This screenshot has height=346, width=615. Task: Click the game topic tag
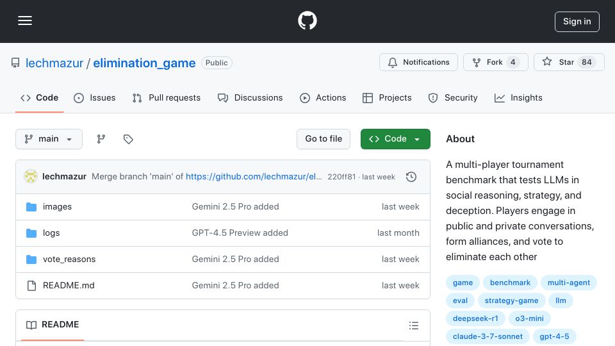463,283
